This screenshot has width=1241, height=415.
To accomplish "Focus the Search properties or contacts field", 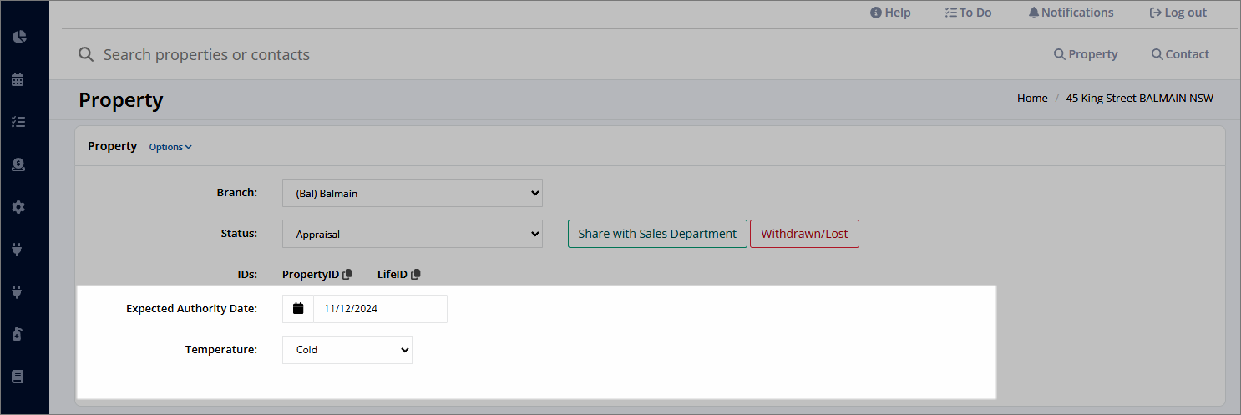I will click(206, 54).
